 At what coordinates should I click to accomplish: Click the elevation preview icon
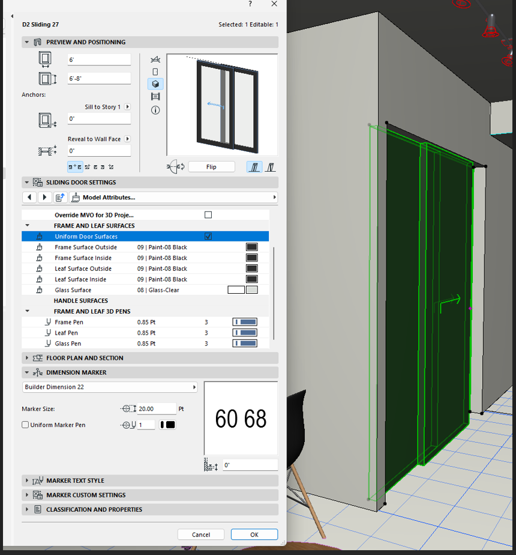click(155, 71)
